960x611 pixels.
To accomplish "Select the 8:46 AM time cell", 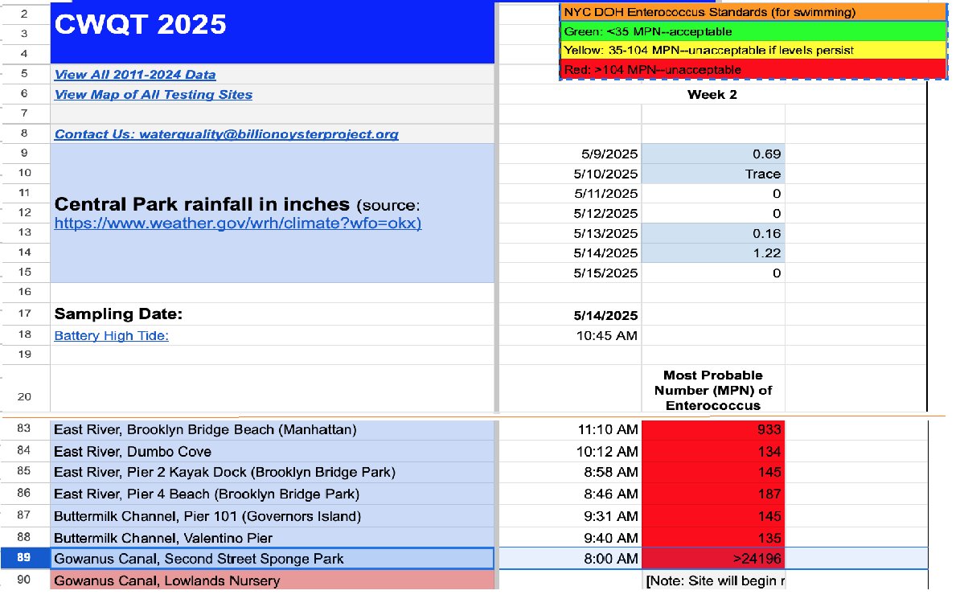I will tap(571, 494).
